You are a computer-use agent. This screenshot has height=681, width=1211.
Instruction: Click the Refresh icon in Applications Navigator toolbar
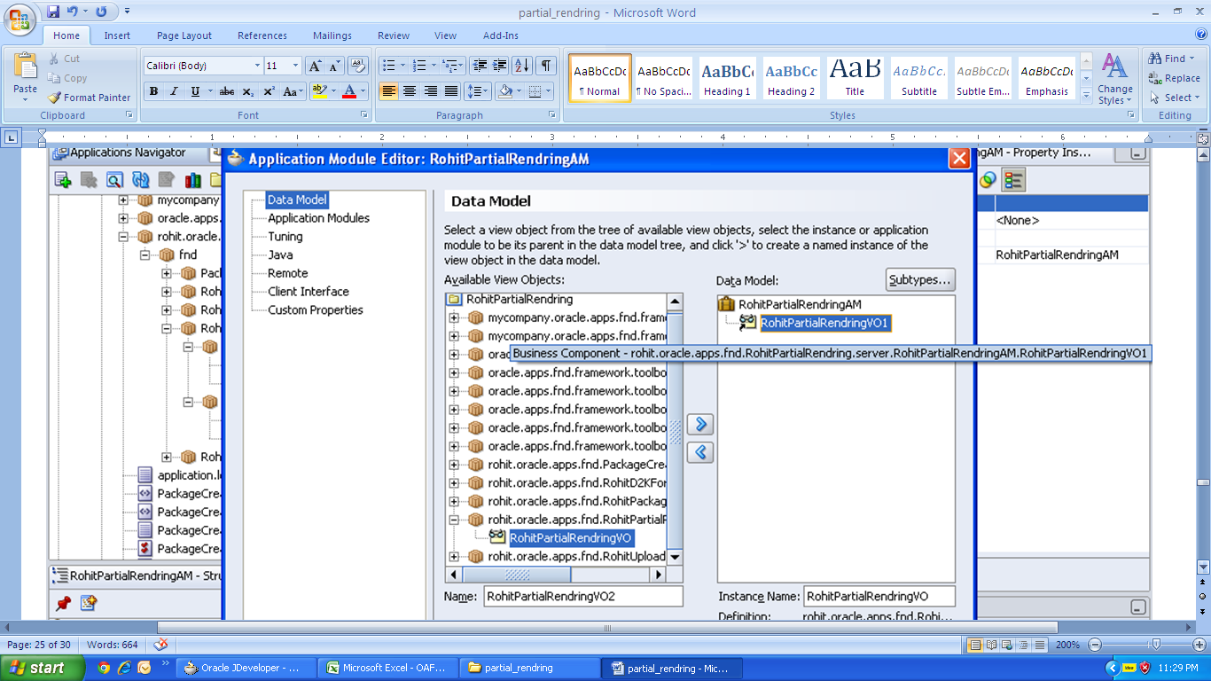click(140, 179)
